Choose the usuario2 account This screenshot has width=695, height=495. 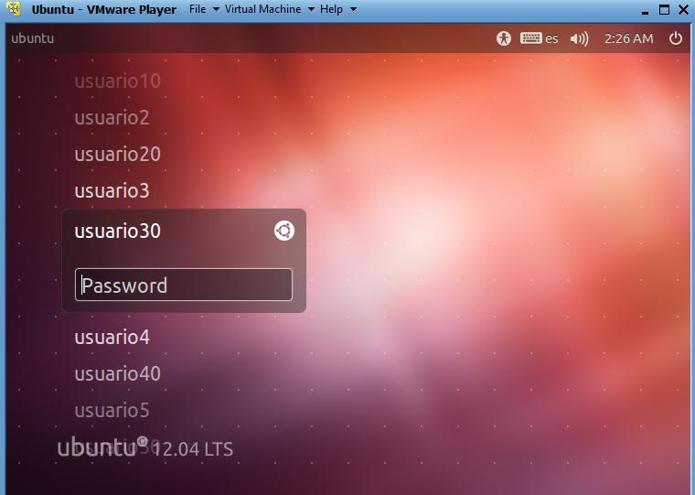pos(112,118)
